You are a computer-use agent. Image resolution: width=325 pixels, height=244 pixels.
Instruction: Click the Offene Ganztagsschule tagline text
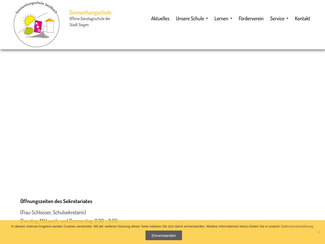point(90,22)
